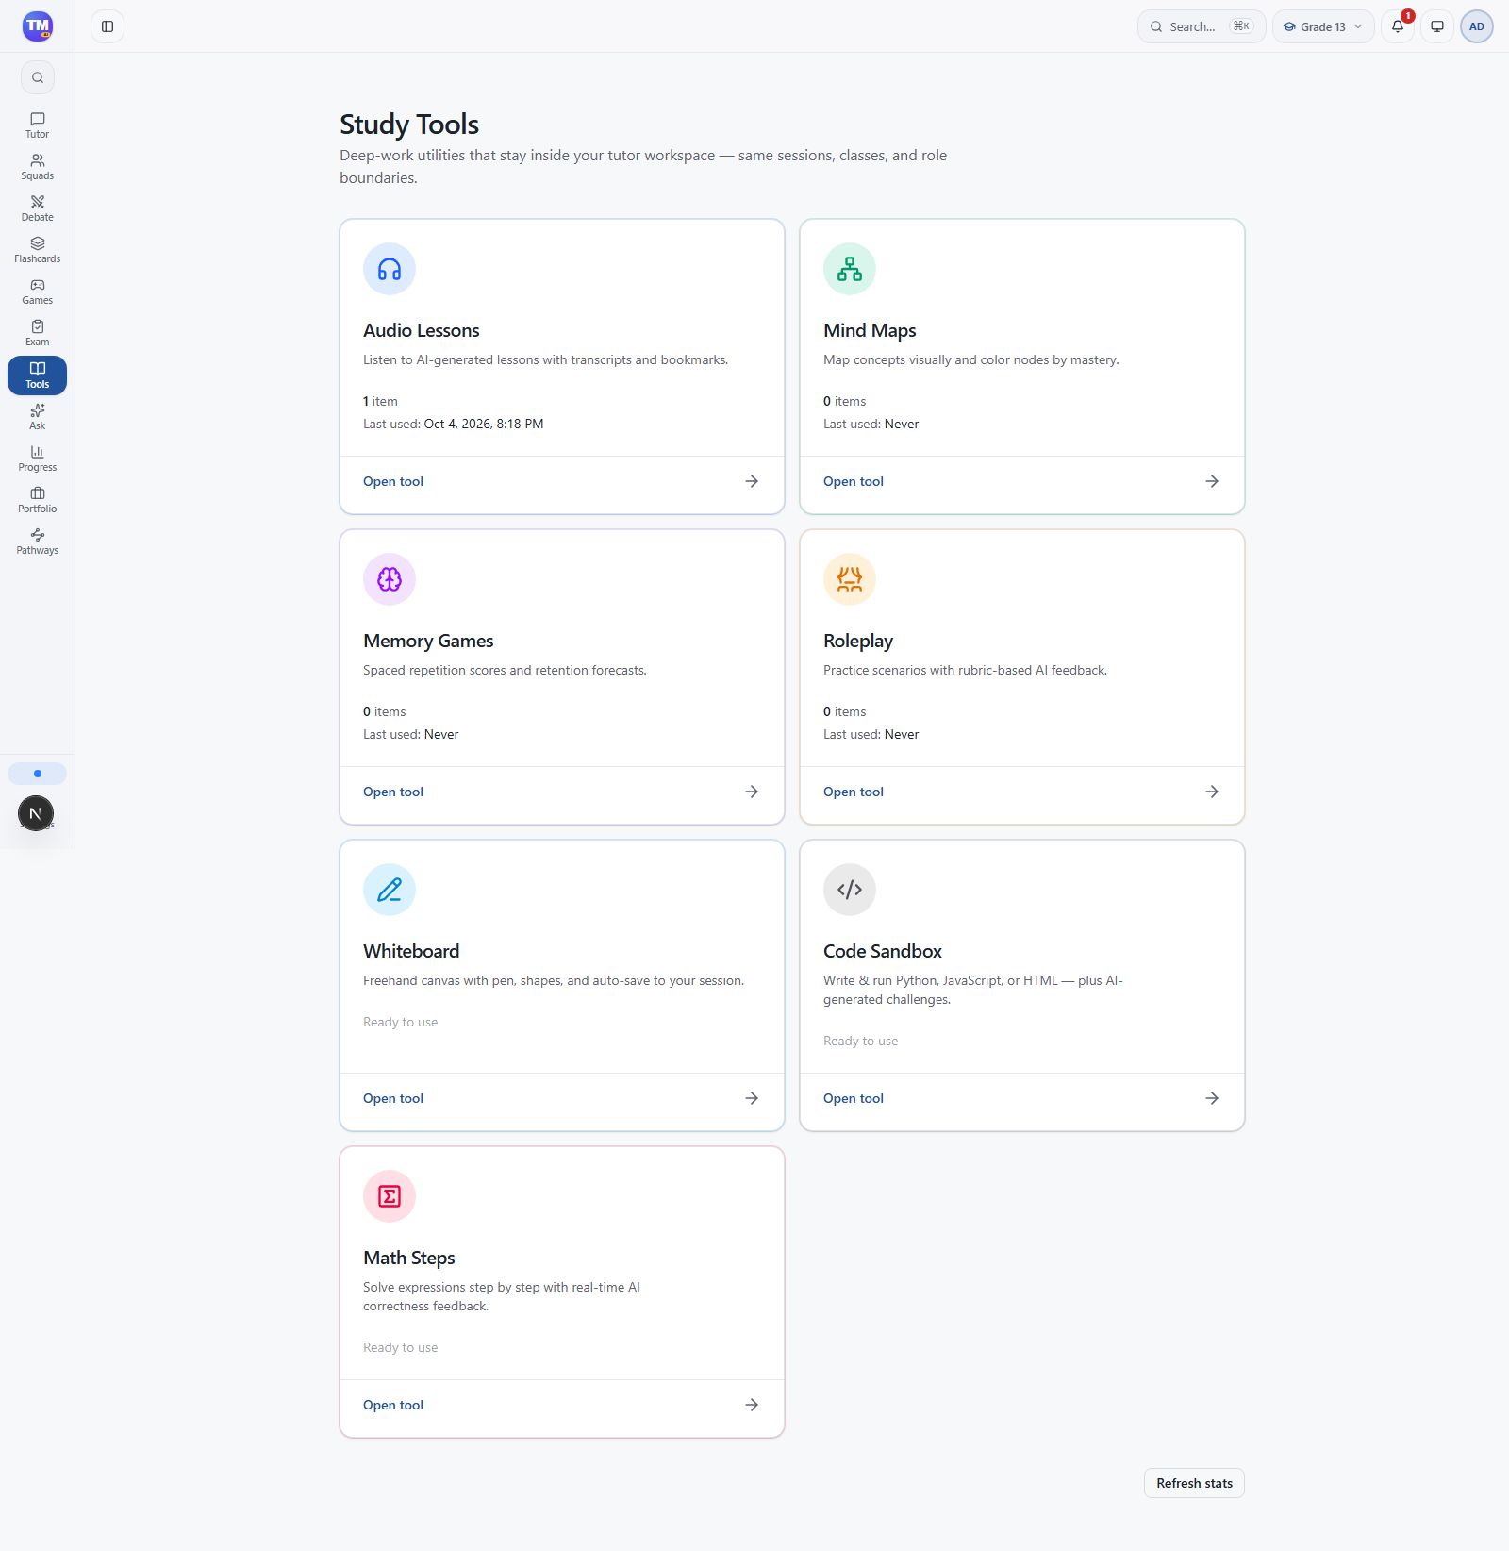The width and height of the screenshot is (1509, 1551).
Task: Click the Memory Games brain icon
Action: pyautogui.click(x=390, y=579)
